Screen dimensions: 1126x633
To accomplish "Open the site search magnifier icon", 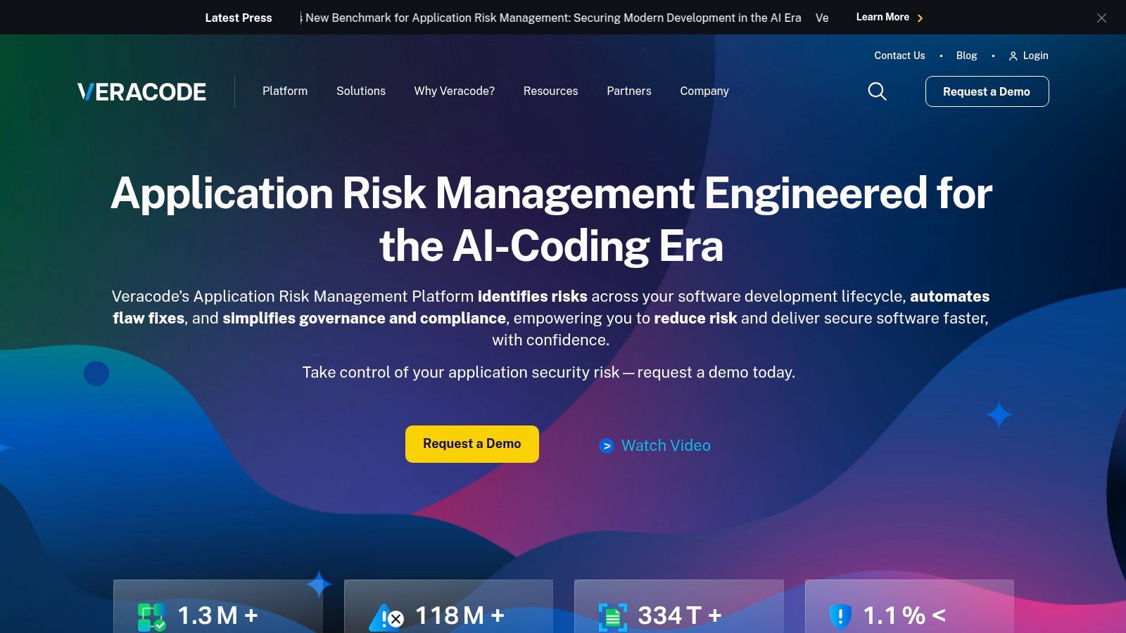I will pyautogui.click(x=877, y=91).
